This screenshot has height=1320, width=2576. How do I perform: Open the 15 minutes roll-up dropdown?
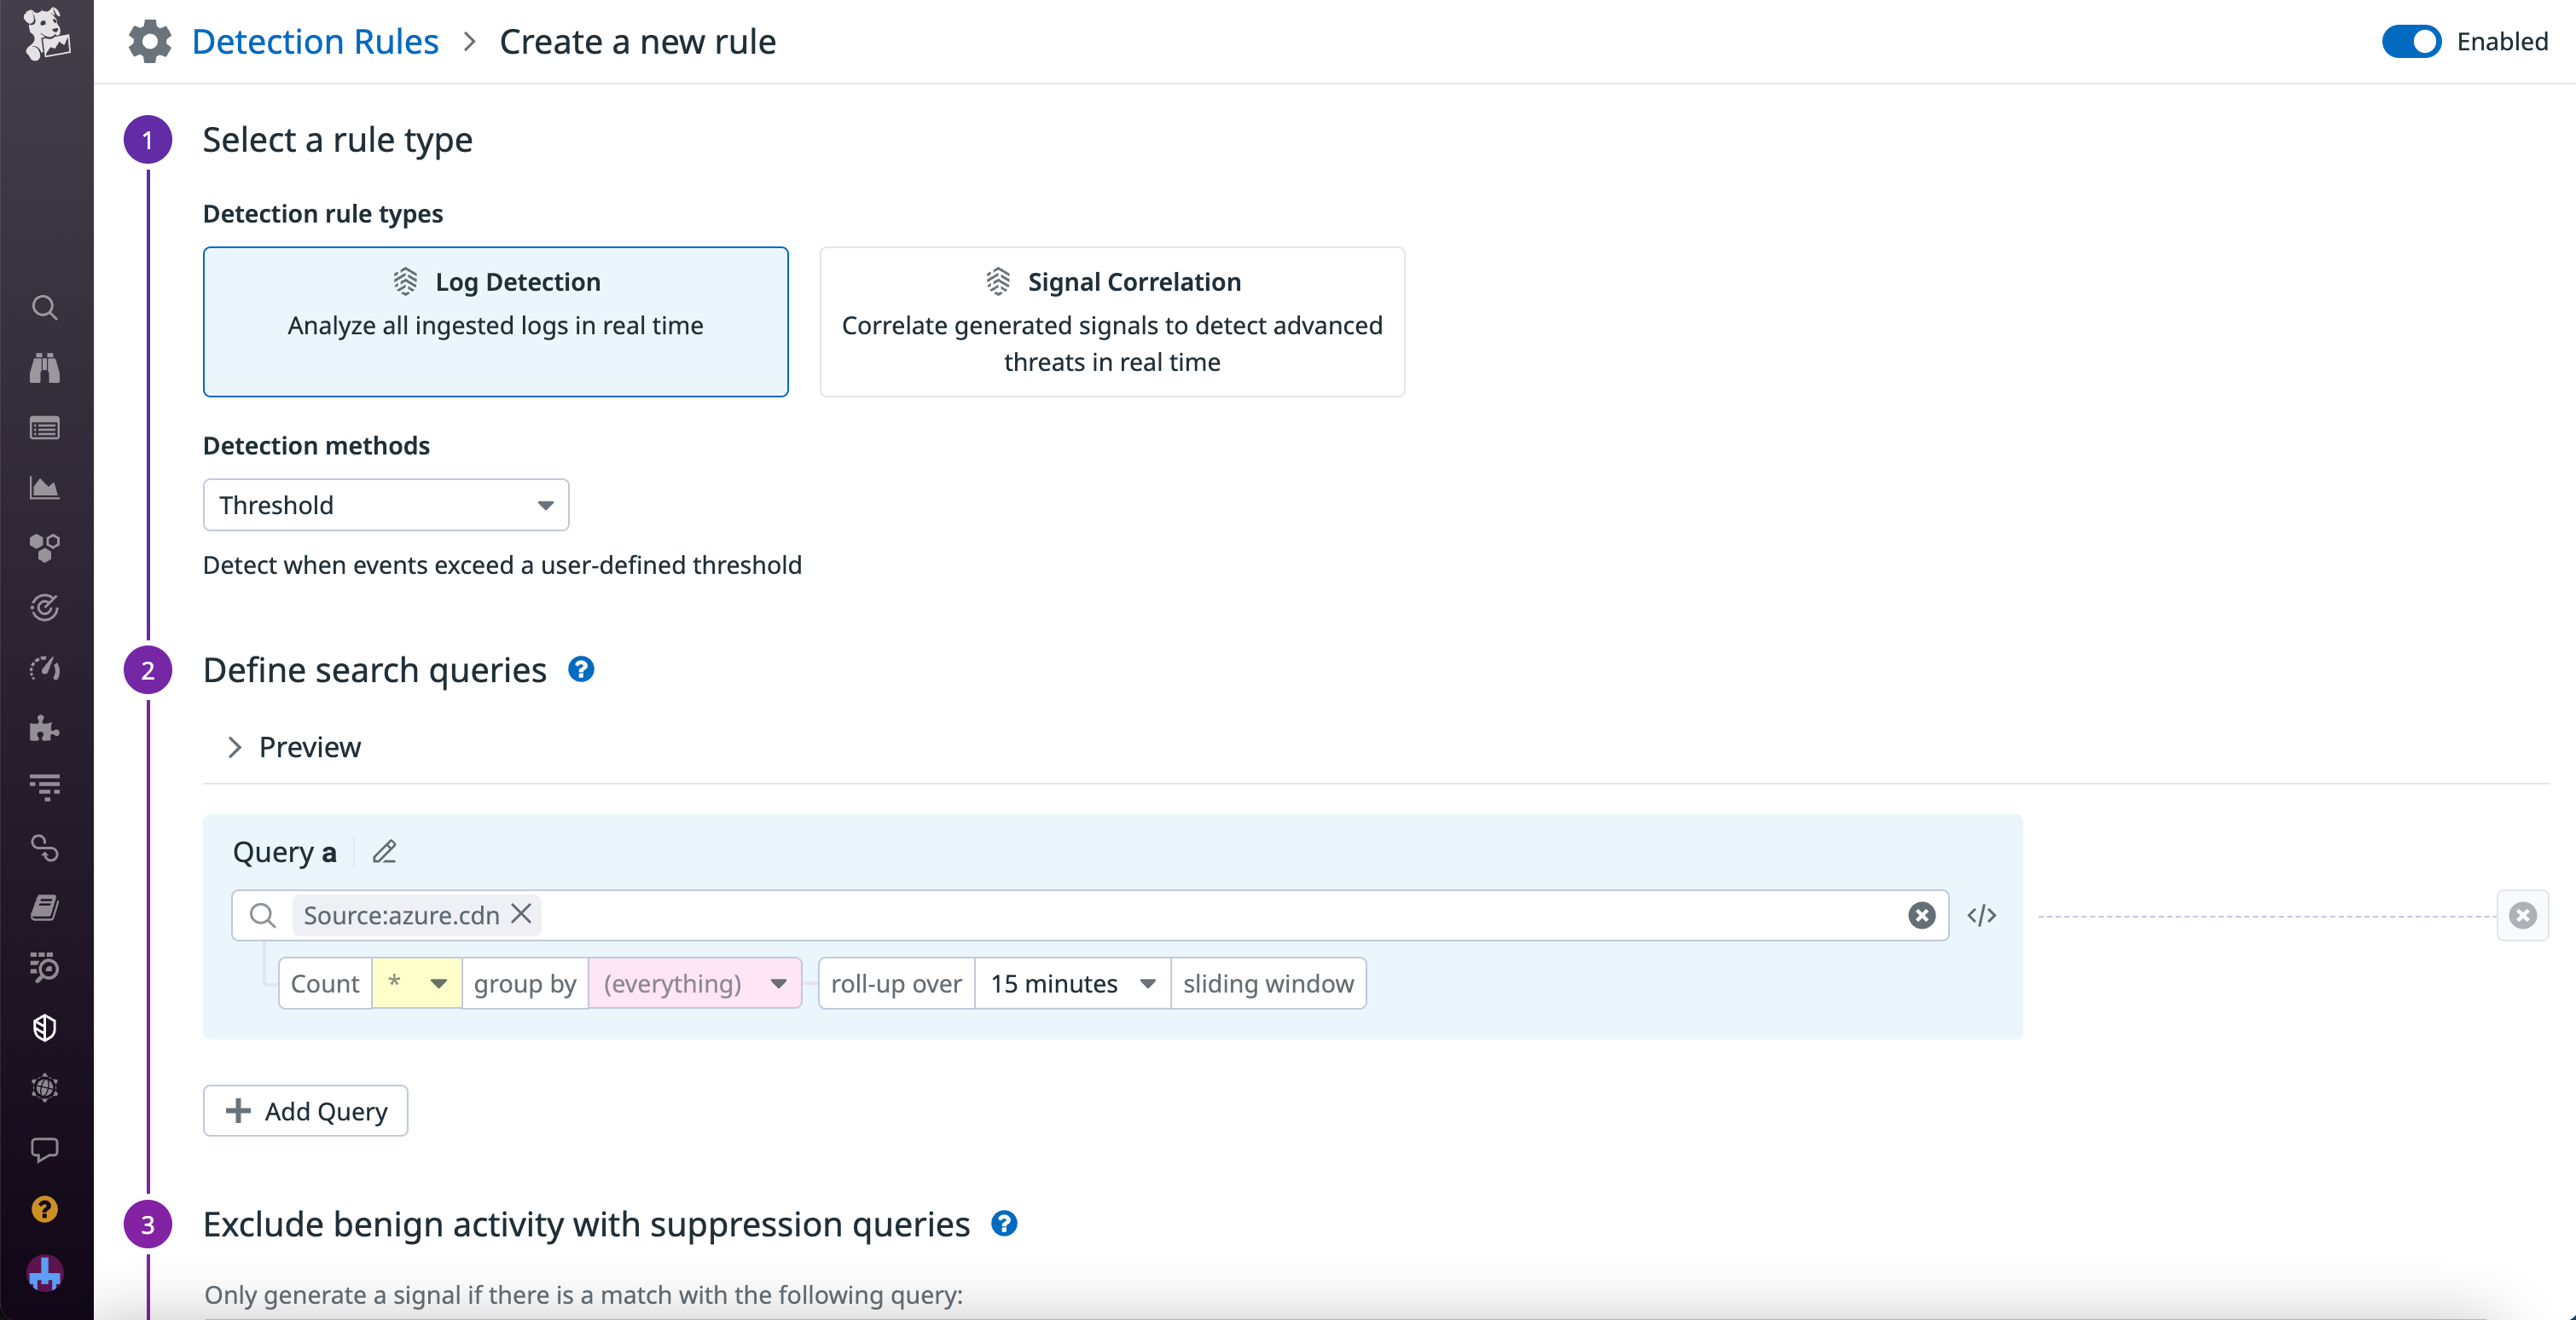(1070, 983)
